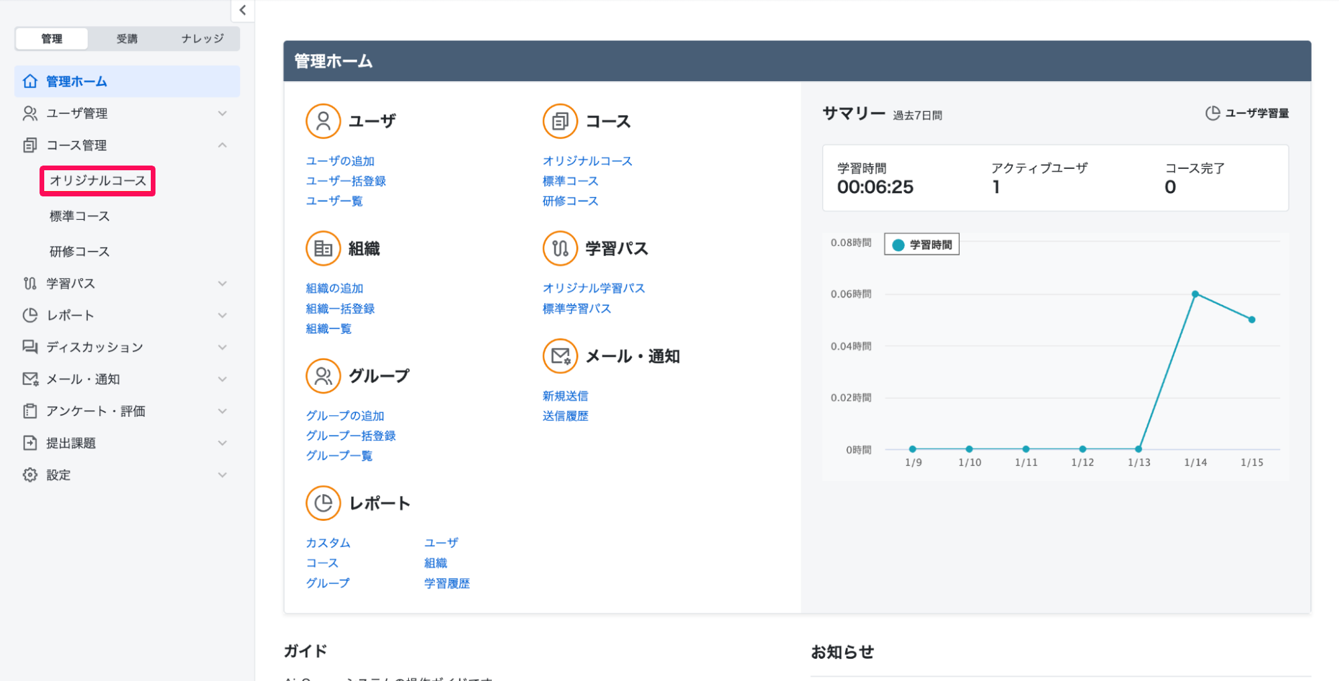This screenshot has width=1339, height=681.
Task: Click the clipboard icon beside アンケート・評価
Action: (30, 411)
